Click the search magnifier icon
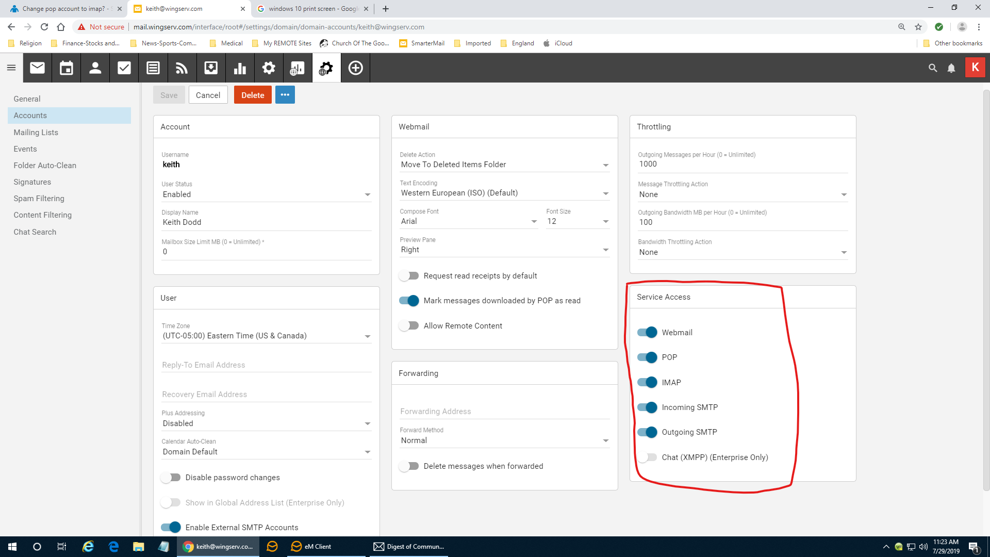 coord(932,68)
